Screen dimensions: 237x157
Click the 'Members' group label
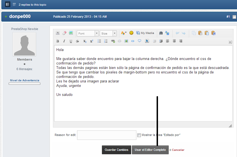coord(24,59)
